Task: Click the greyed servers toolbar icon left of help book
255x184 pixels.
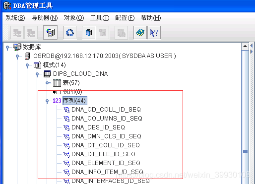Action: (121, 32)
